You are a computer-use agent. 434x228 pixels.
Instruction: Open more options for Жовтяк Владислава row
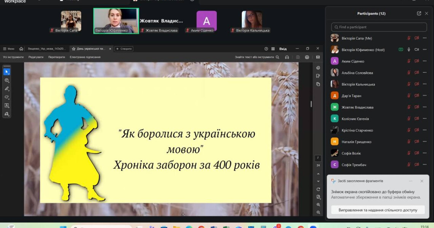424,107
